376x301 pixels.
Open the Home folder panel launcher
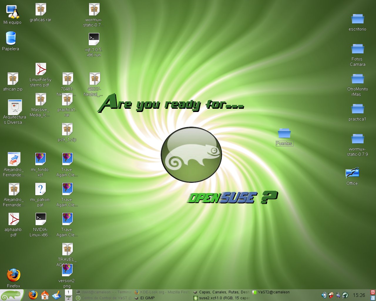click(x=45, y=295)
